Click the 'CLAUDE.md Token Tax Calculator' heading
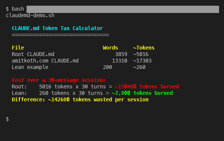Screen dimensions: 224x141 tap(57, 28)
